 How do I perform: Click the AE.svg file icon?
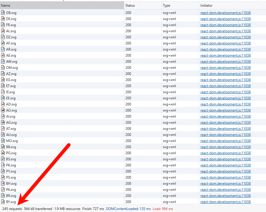[x=3, y=55]
